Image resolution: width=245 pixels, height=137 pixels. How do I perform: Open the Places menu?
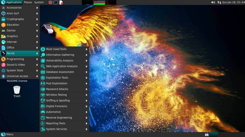(x=28, y=2)
